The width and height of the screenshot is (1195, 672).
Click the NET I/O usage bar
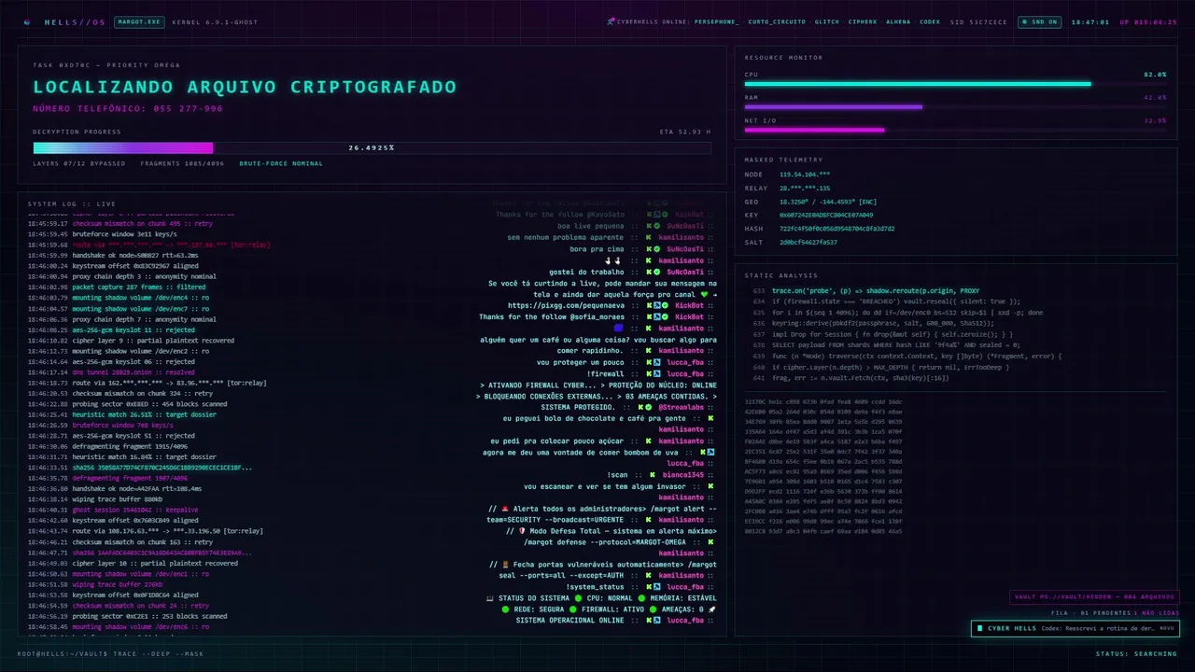point(955,130)
